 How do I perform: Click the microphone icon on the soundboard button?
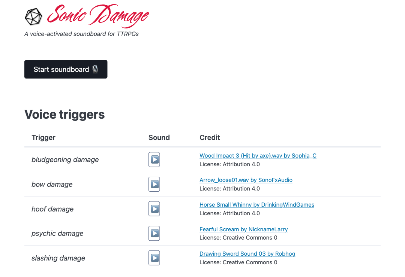tap(95, 69)
